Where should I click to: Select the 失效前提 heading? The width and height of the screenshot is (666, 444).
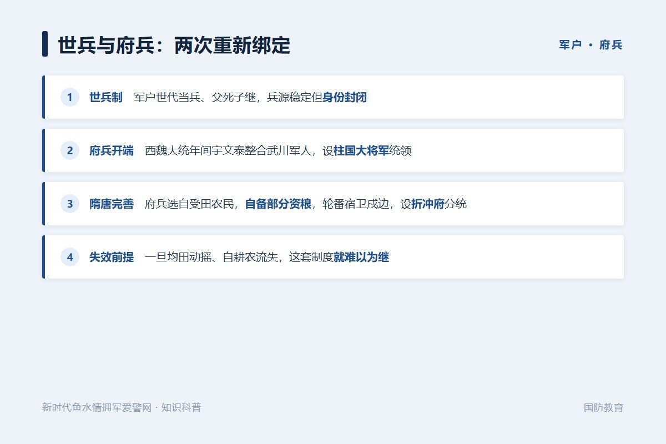coord(112,258)
